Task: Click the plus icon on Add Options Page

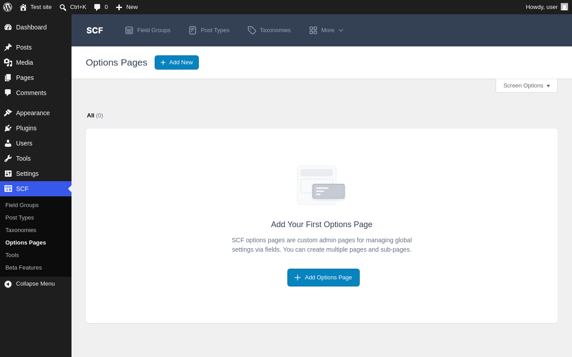Action: click(x=298, y=278)
